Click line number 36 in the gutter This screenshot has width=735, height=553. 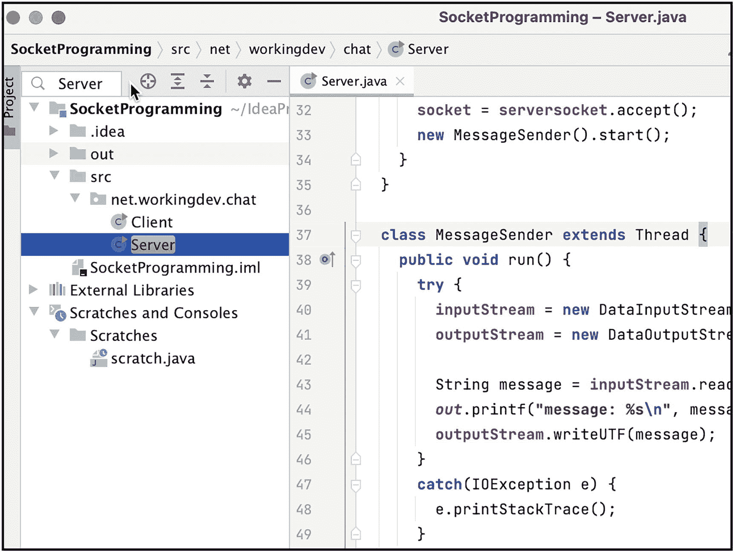(303, 210)
